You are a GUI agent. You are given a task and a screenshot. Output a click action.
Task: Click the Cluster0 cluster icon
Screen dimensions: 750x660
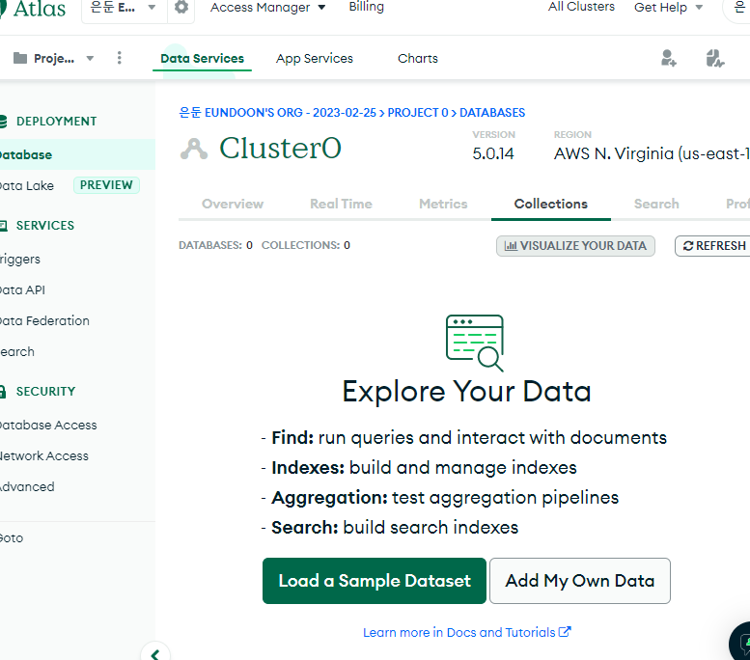[194, 149]
